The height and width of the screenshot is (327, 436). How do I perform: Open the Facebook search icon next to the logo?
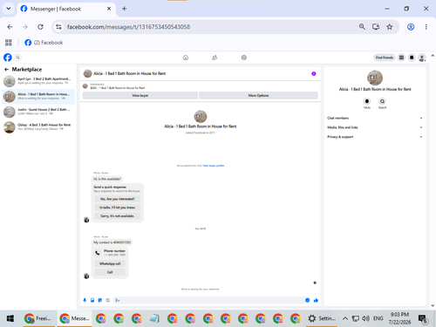[x=17, y=58]
